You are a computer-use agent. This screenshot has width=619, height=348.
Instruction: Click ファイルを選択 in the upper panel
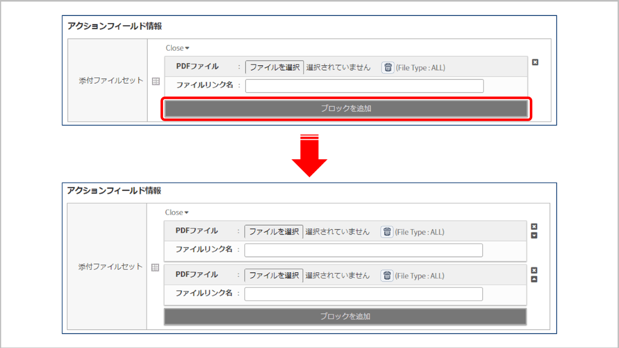[274, 68]
